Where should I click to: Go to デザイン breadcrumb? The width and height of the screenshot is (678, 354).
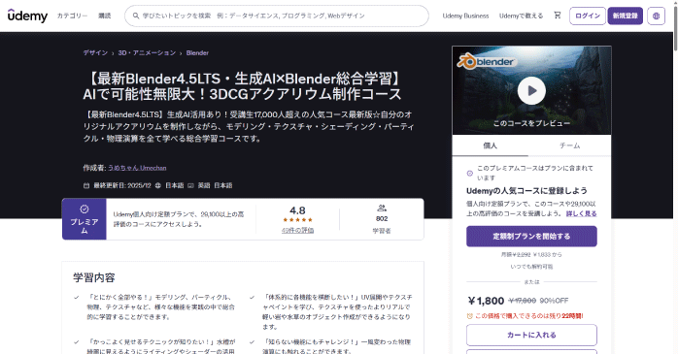tap(95, 52)
